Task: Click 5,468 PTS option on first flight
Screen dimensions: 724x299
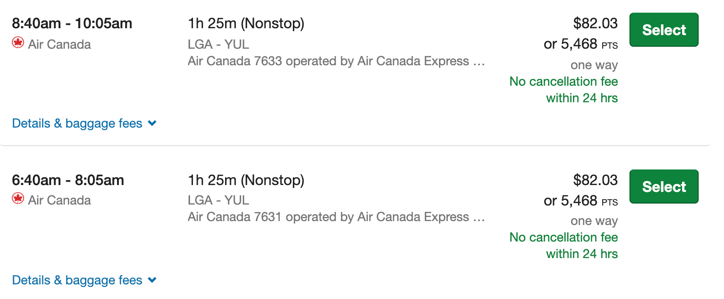Action: click(x=581, y=44)
